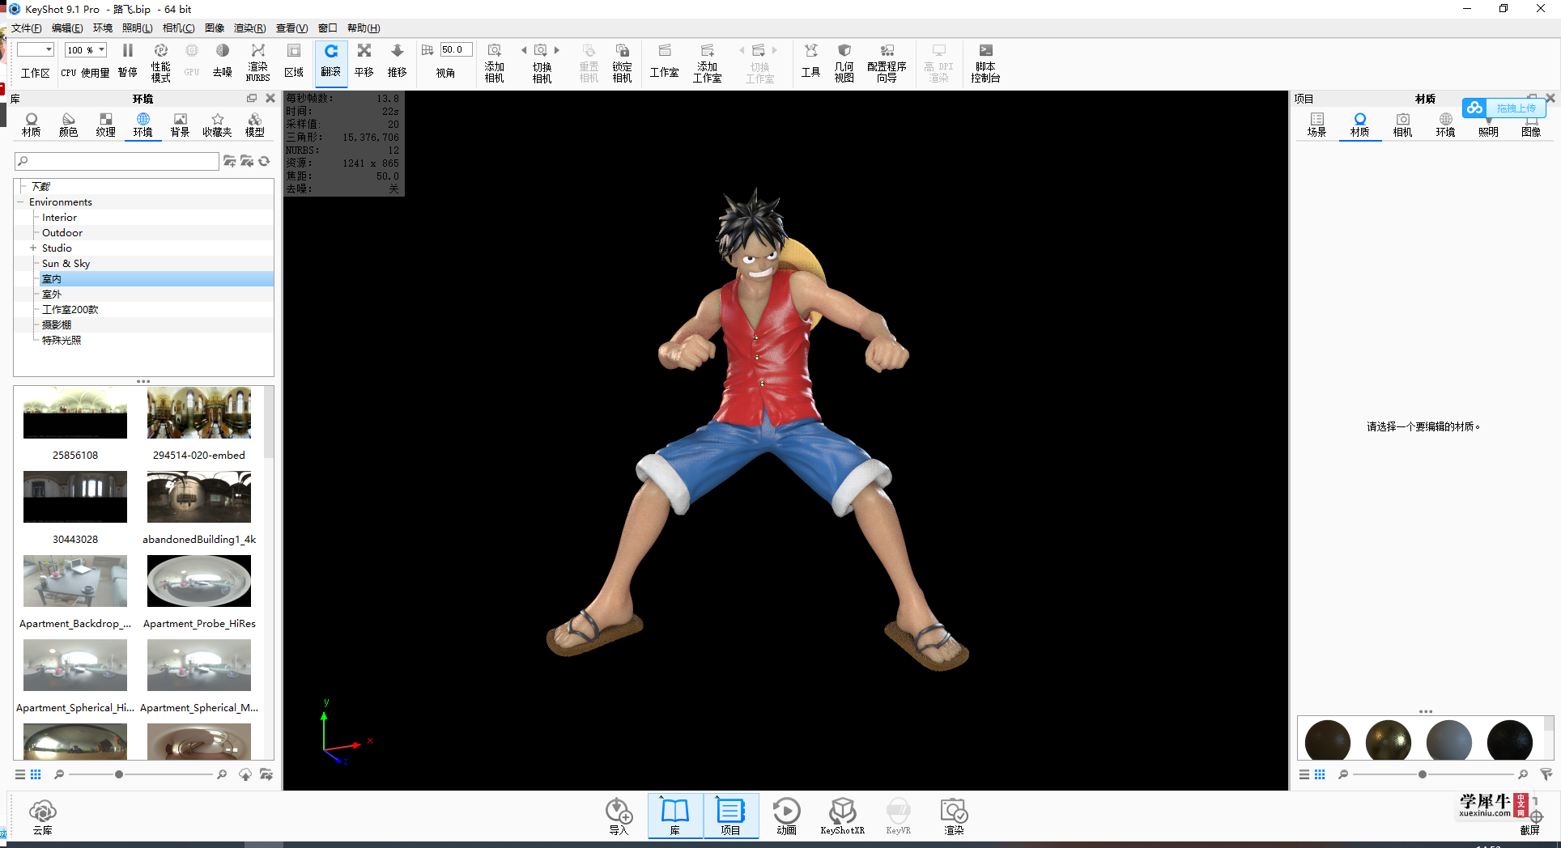Select the Dolly camera tool

coord(398,61)
